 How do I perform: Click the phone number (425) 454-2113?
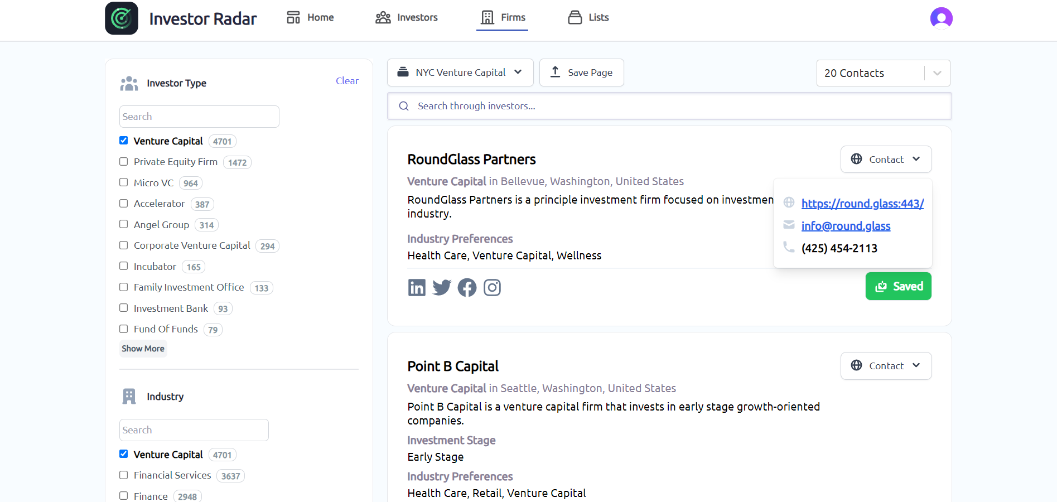(x=839, y=248)
